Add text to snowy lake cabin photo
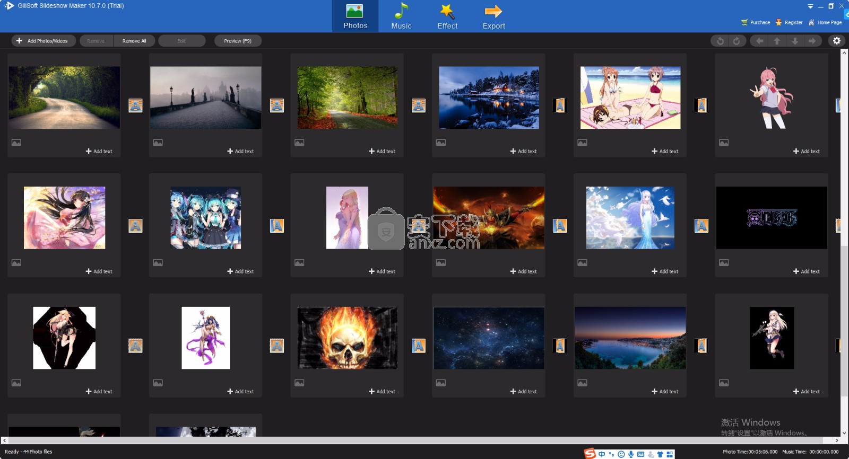Viewport: 849px width, 459px height. pyautogui.click(x=524, y=151)
